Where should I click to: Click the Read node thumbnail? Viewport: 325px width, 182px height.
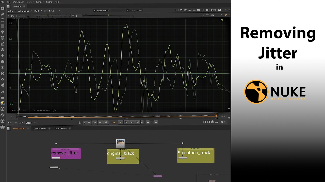point(120,143)
